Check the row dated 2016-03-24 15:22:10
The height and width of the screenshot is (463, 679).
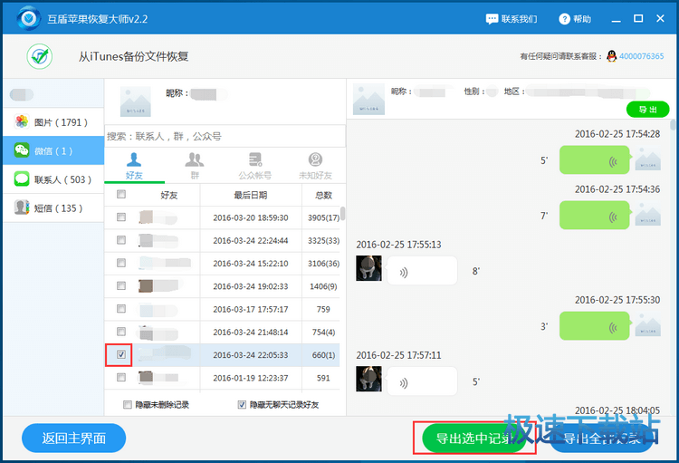[x=121, y=263]
